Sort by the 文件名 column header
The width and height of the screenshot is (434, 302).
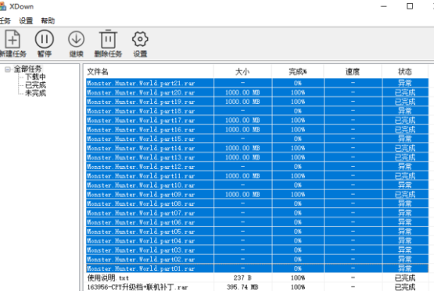click(x=149, y=72)
